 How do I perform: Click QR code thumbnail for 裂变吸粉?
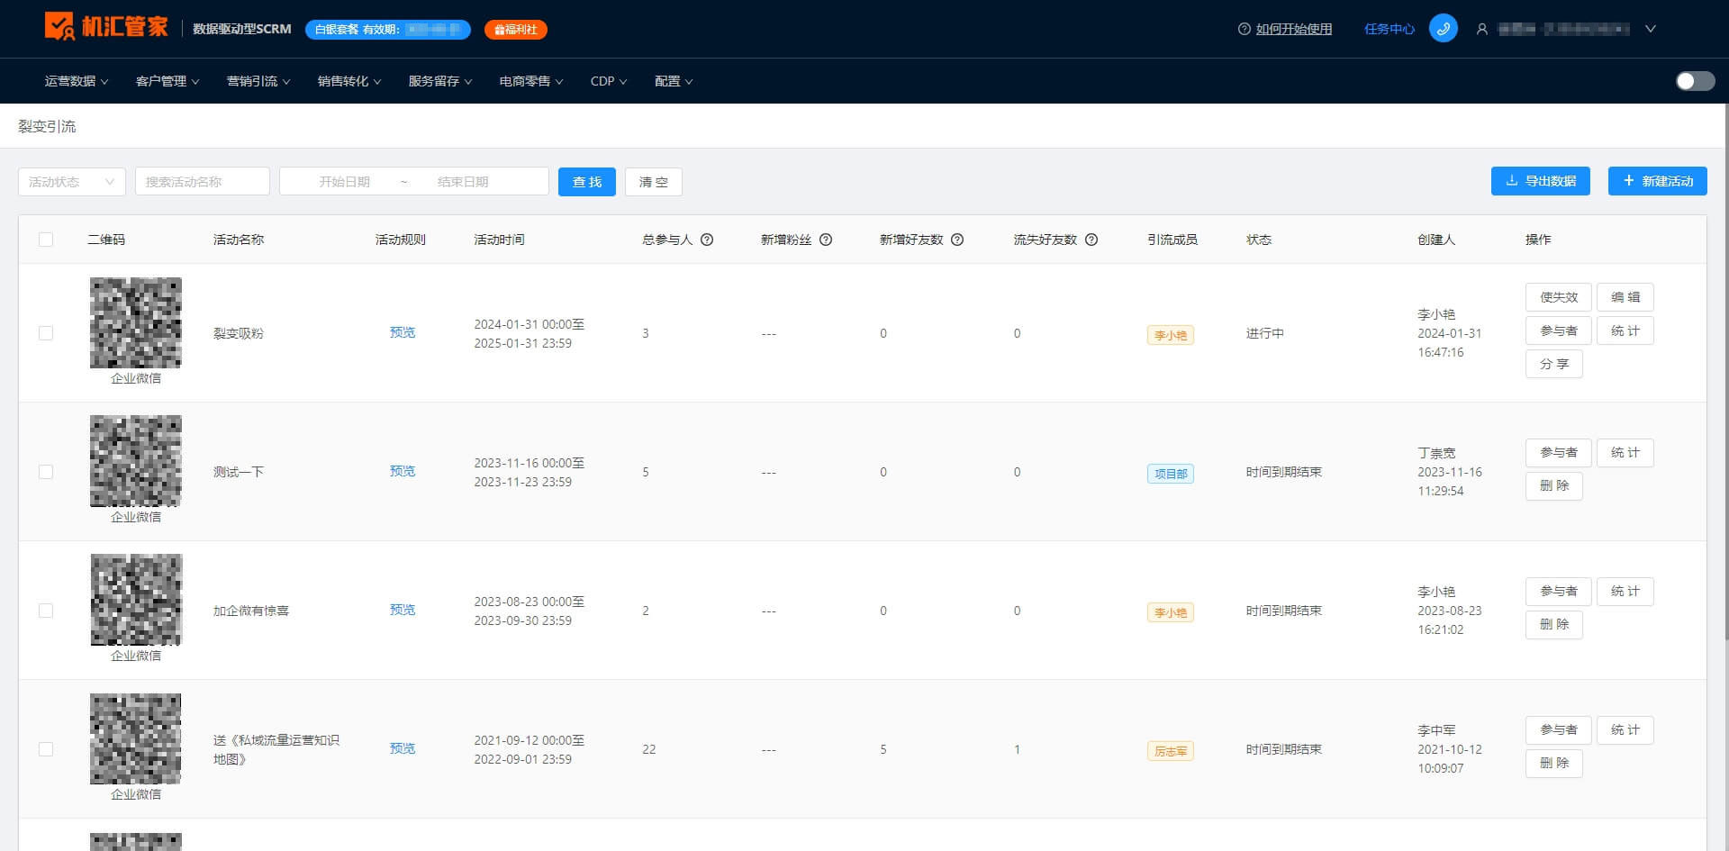[136, 322]
